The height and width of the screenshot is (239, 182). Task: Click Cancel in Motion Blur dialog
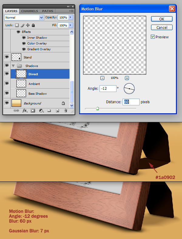pos(162,28)
